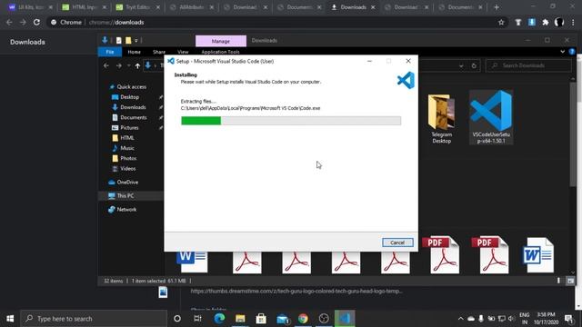Open OneDrive in Explorer sidebar
The width and height of the screenshot is (582, 327).
click(x=127, y=182)
